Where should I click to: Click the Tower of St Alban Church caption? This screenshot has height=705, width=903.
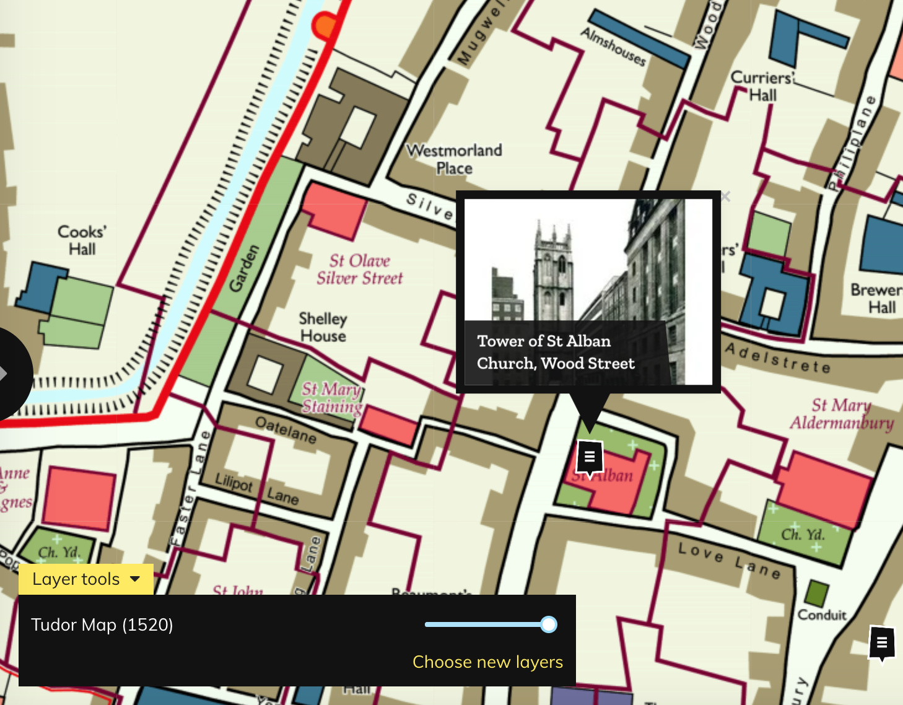click(x=556, y=352)
